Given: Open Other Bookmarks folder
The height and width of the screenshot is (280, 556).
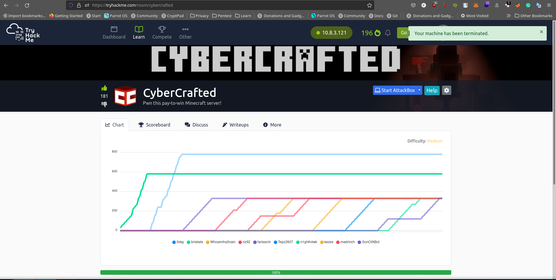Looking at the screenshot, I should click(534, 16).
